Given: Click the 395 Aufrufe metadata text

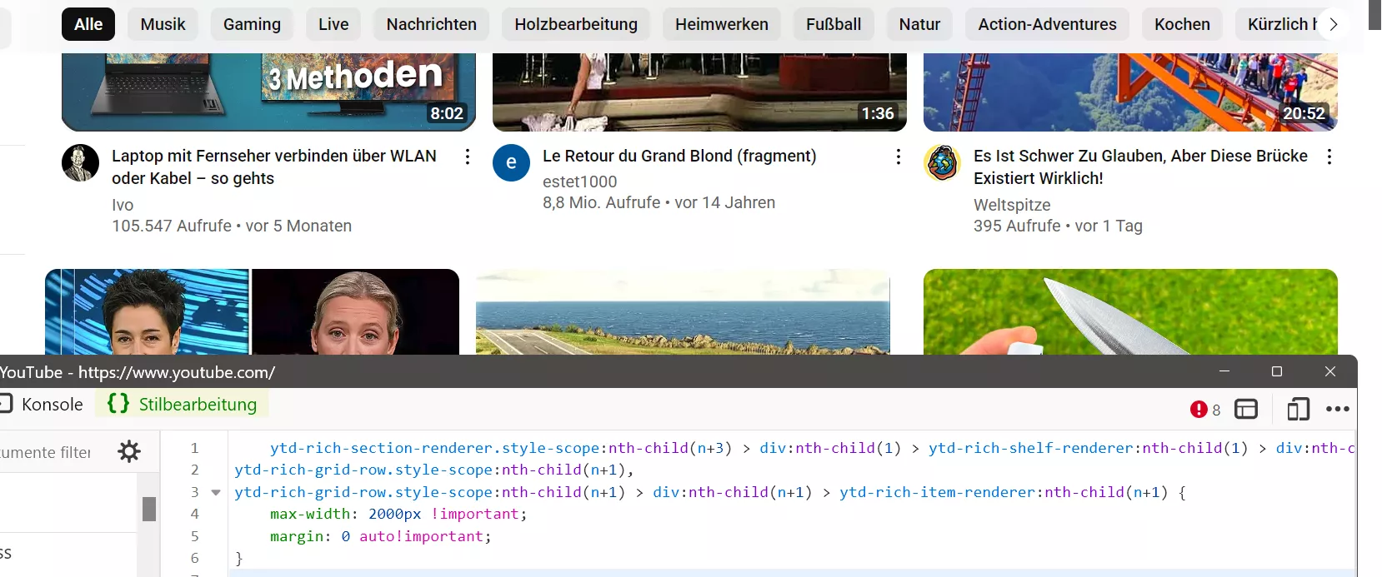Looking at the screenshot, I should 1017,226.
